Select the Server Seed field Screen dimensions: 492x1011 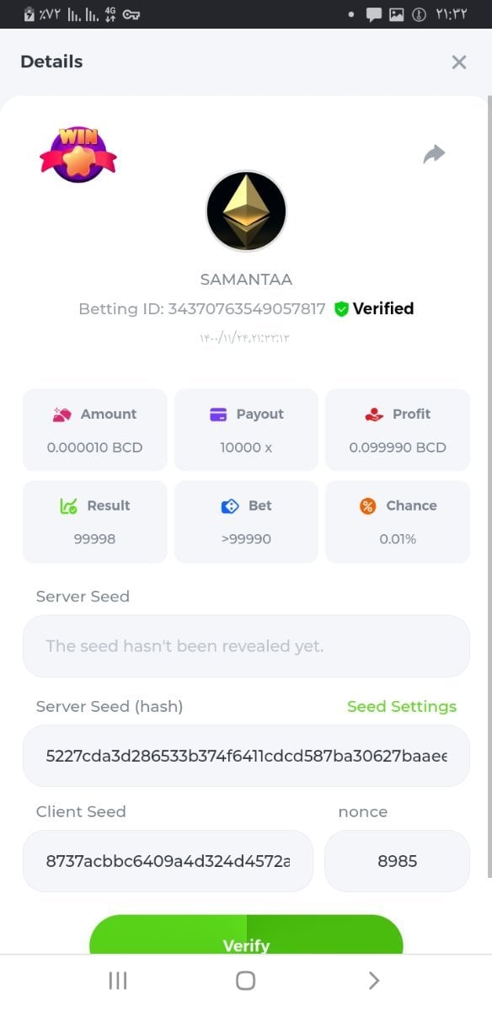[x=246, y=646]
